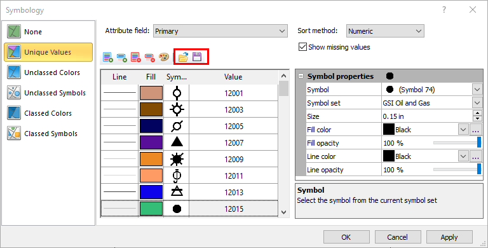
Task: Click the fill swatch for value 12013
Action: pos(151,192)
